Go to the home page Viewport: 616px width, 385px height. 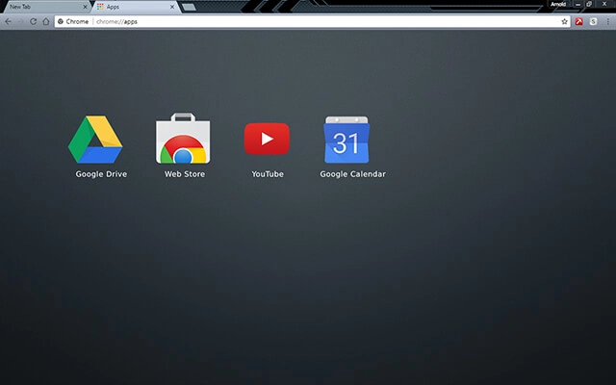coord(46,21)
